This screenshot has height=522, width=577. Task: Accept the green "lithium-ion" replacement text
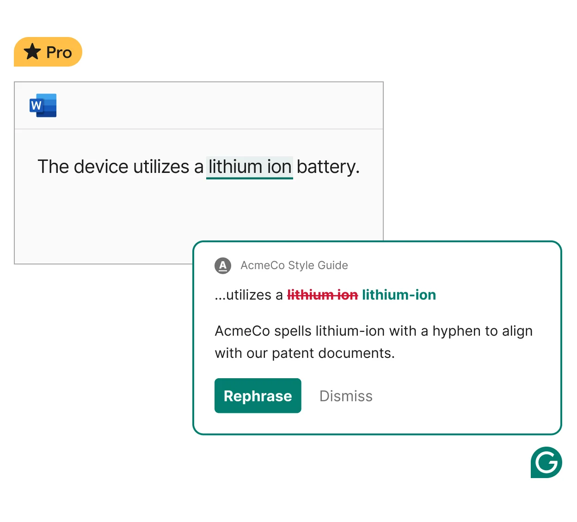(399, 295)
